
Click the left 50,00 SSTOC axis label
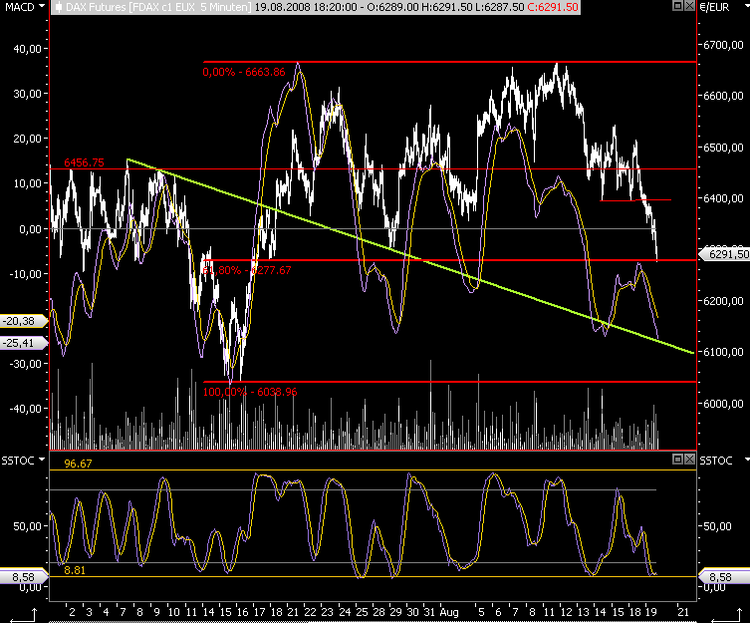click(27, 526)
